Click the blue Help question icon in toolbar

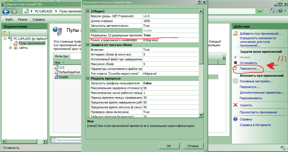pos(281,11)
